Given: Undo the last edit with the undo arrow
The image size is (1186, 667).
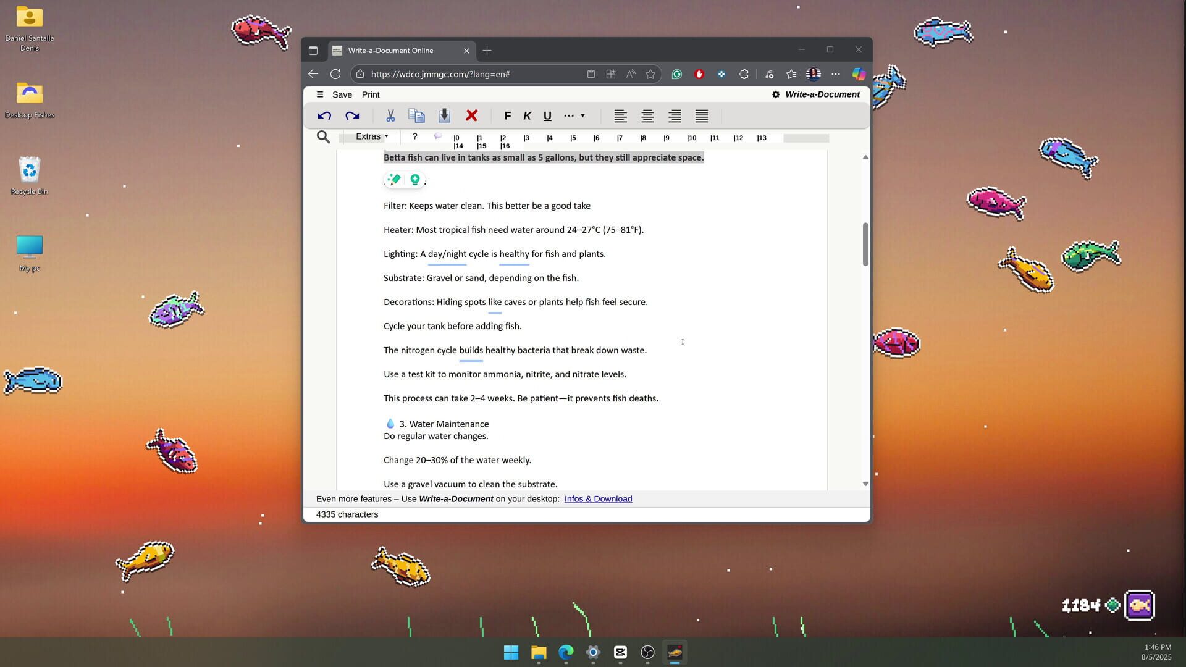Looking at the screenshot, I should [x=324, y=115].
